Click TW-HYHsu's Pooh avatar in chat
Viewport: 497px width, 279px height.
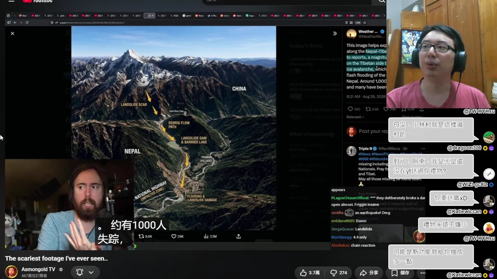489,228
